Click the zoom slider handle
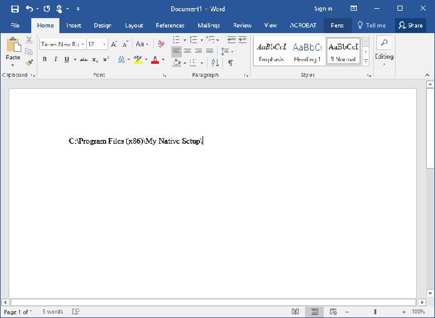 pos(375,312)
